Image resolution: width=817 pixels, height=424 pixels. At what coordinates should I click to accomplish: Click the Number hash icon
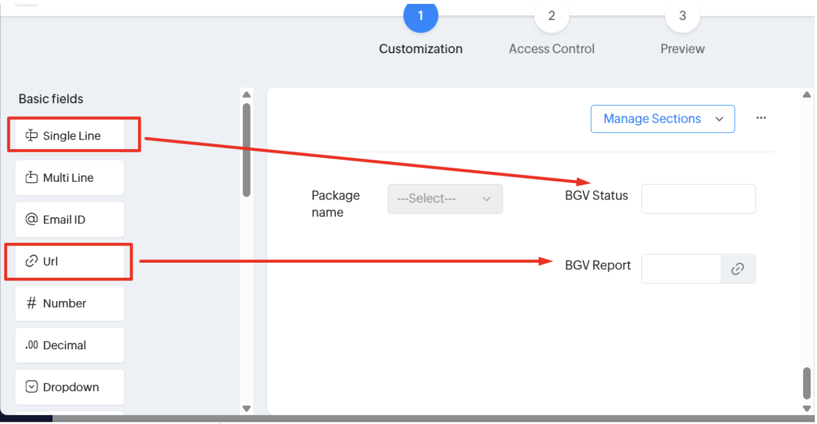coord(32,303)
